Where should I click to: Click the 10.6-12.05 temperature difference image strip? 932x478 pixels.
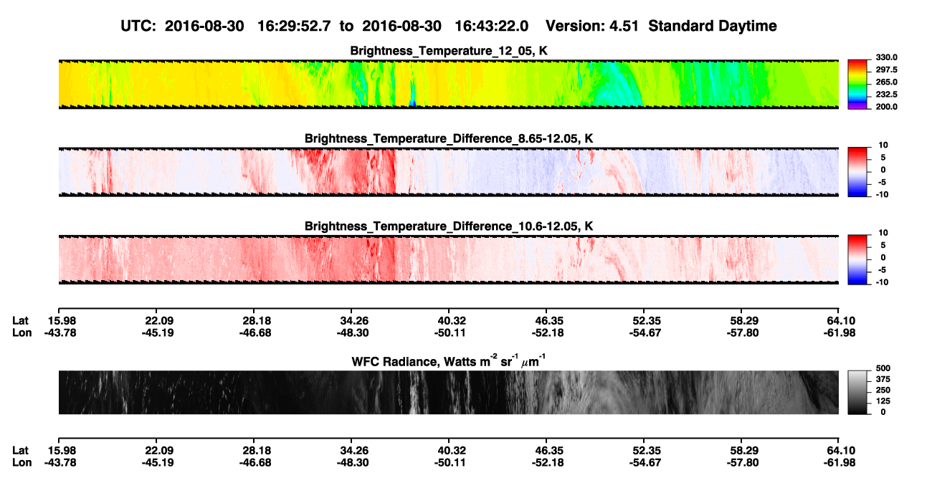tap(448, 260)
